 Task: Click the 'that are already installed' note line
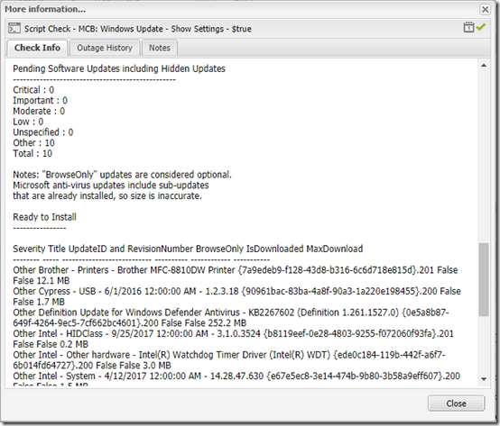point(107,196)
